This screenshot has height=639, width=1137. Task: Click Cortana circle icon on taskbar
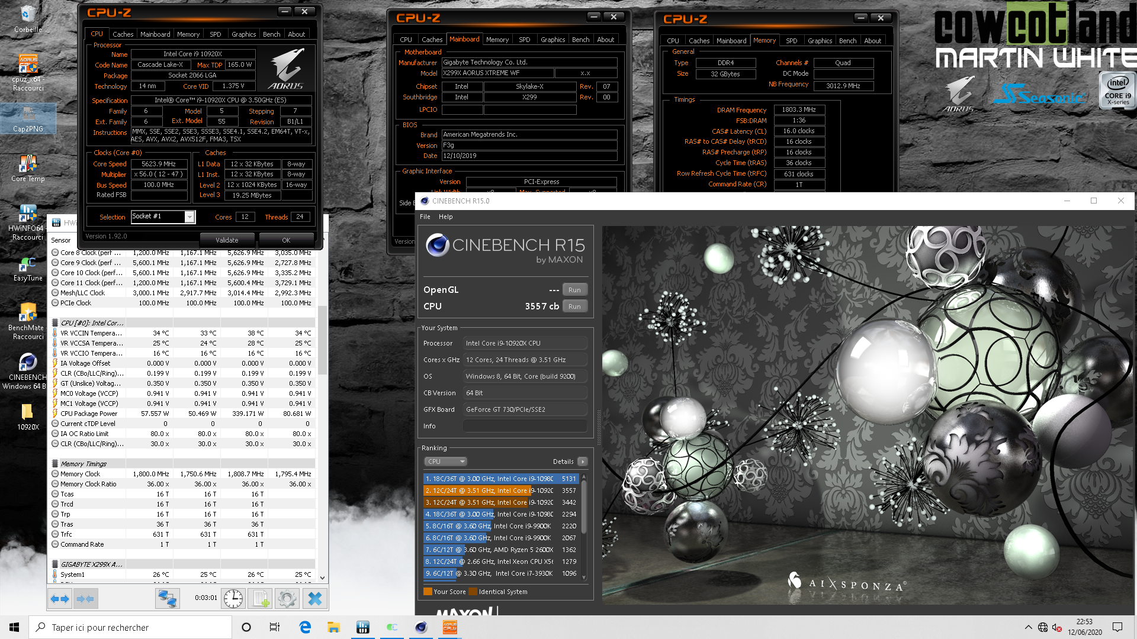click(246, 627)
